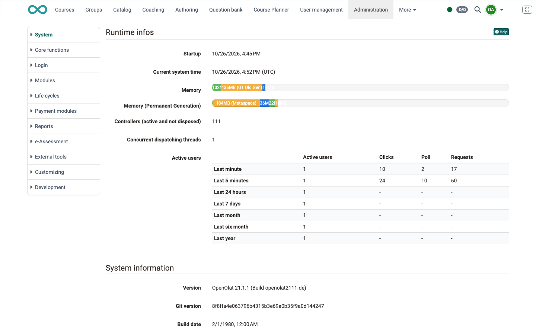Click the G1 Old Gen memory bar segment
This screenshot has width=536, height=335.
click(242, 87)
